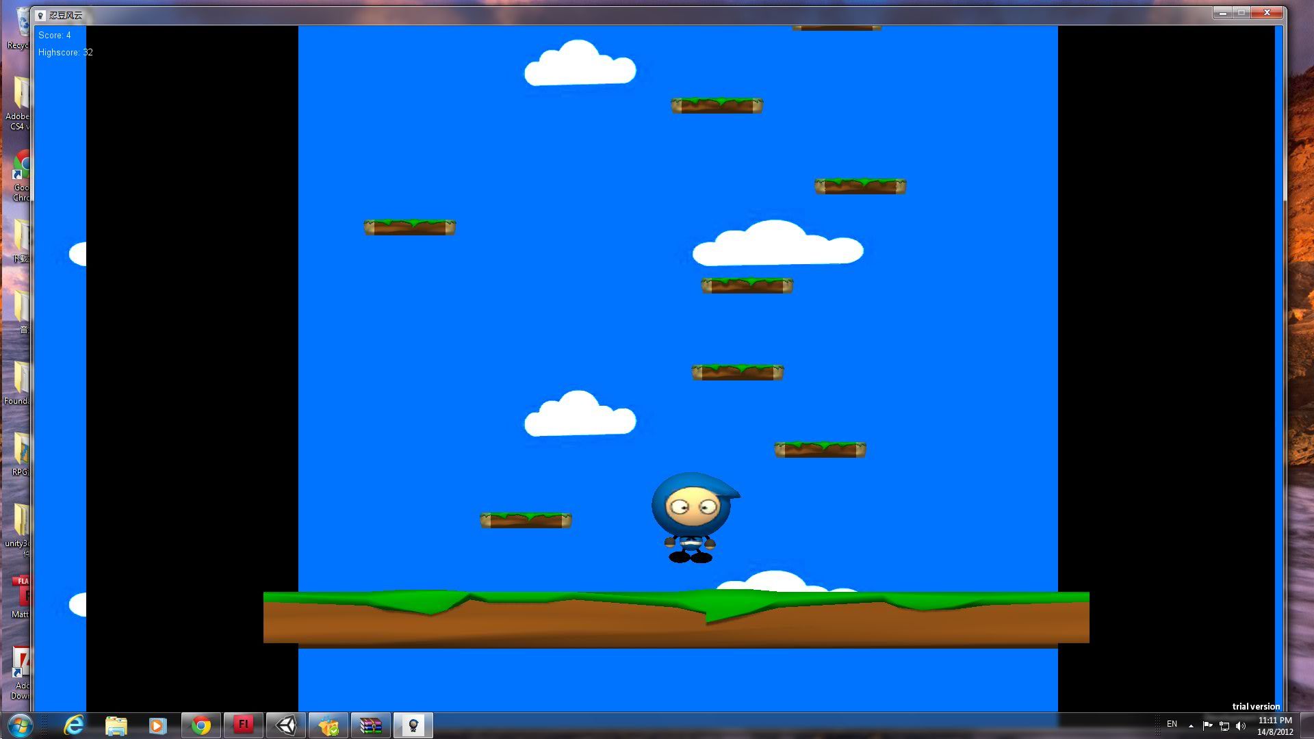This screenshot has height=739, width=1314.
Task: Show hidden system tray icons
Action: (1191, 725)
